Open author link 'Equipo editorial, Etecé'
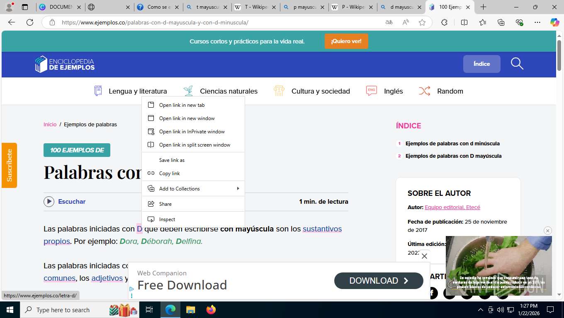This screenshot has width=564, height=318. [x=452, y=207]
